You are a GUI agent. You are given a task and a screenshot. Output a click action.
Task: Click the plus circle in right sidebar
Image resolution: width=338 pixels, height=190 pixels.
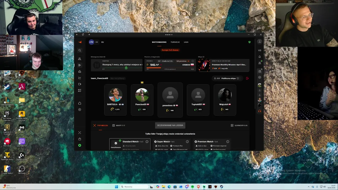pos(260,77)
